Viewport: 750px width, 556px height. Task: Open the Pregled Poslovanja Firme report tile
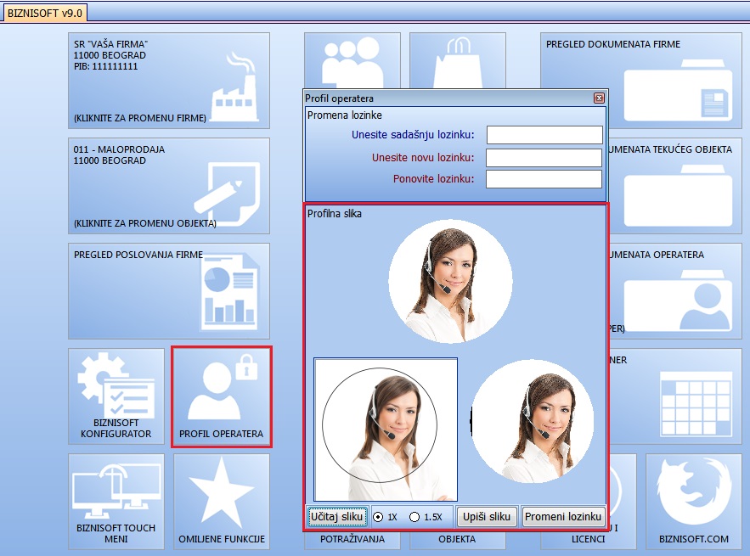pyautogui.click(x=169, y=291)
